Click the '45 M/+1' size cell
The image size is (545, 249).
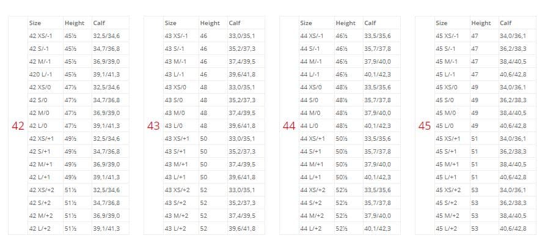pyautogui.click(x=447, y=164)
